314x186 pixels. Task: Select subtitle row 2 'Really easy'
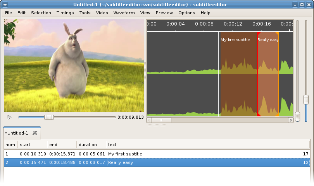point(125,163)
